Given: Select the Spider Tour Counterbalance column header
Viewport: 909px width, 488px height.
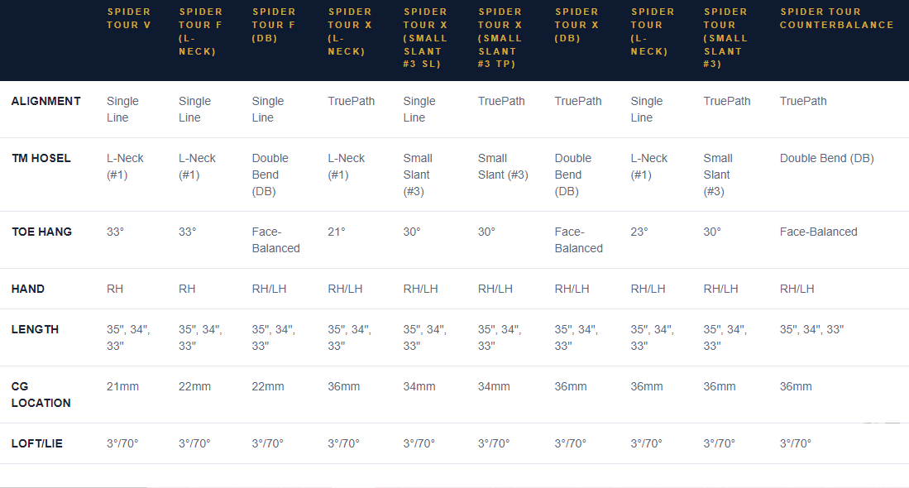Looking at the screenshot, I should click(836, 18).
